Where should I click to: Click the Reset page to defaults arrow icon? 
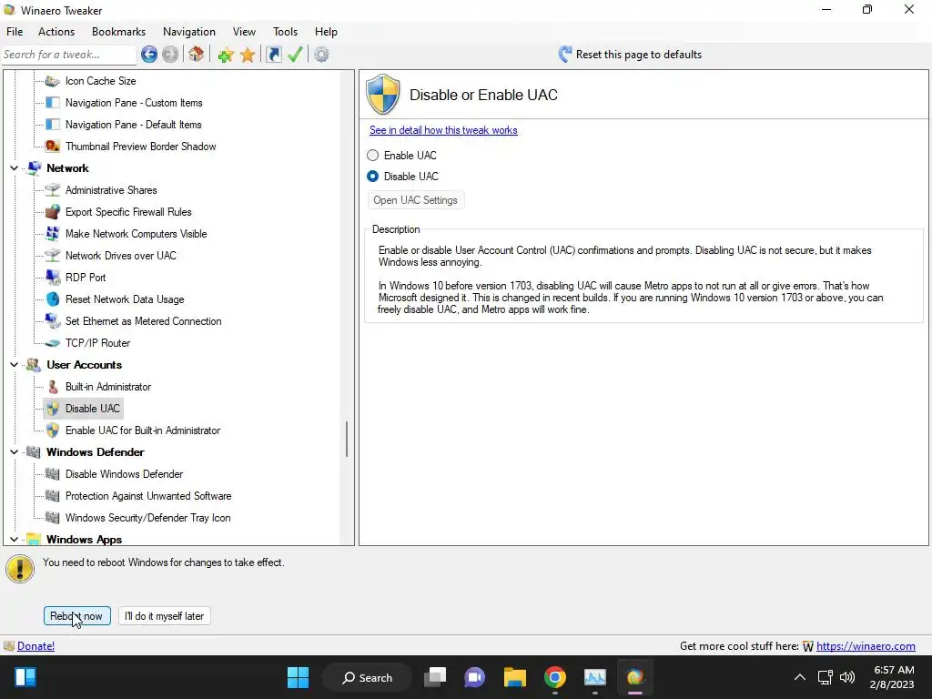(x=564, y=54)
